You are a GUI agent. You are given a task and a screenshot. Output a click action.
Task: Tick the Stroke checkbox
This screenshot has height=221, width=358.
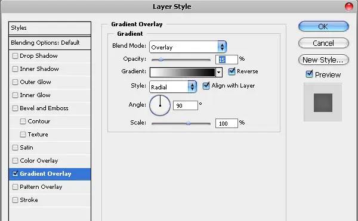tap(15, 200)
